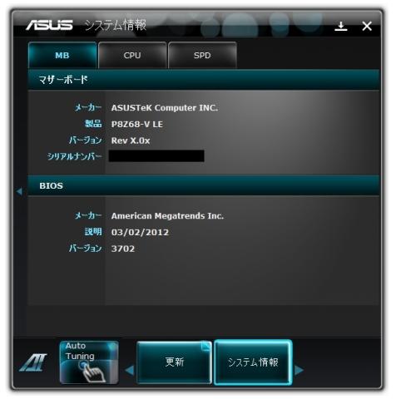Click the BIOS version value 3702
The height and width of the screenshot is (399, 396).
click(x=123, y=249)
